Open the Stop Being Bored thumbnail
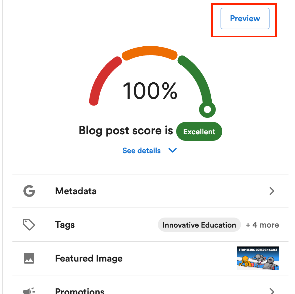Screen dimensions: 295x294 pos(258,258)
